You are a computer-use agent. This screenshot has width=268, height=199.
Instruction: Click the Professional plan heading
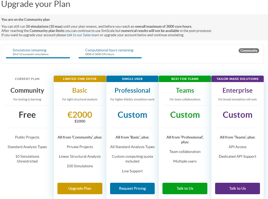click(132, 90)
